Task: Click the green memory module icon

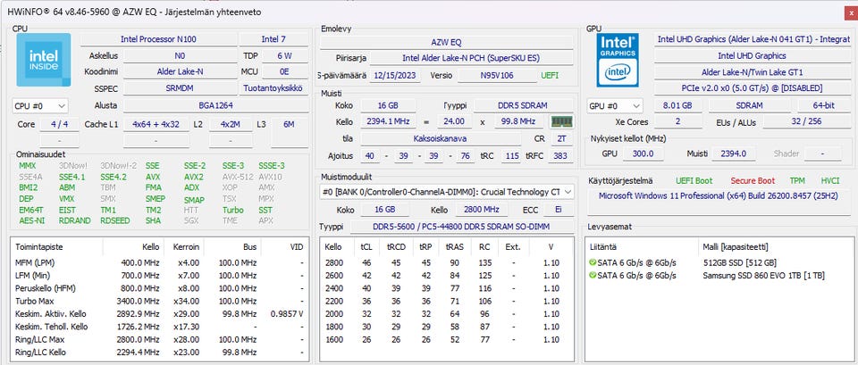Action: click(x=561, y=122)
